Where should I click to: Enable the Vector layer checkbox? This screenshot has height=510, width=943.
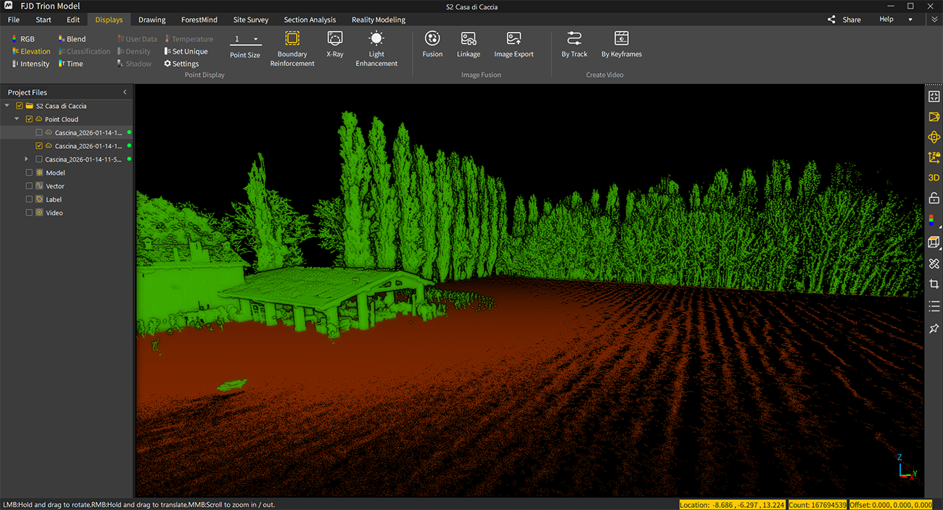[29, 186]
